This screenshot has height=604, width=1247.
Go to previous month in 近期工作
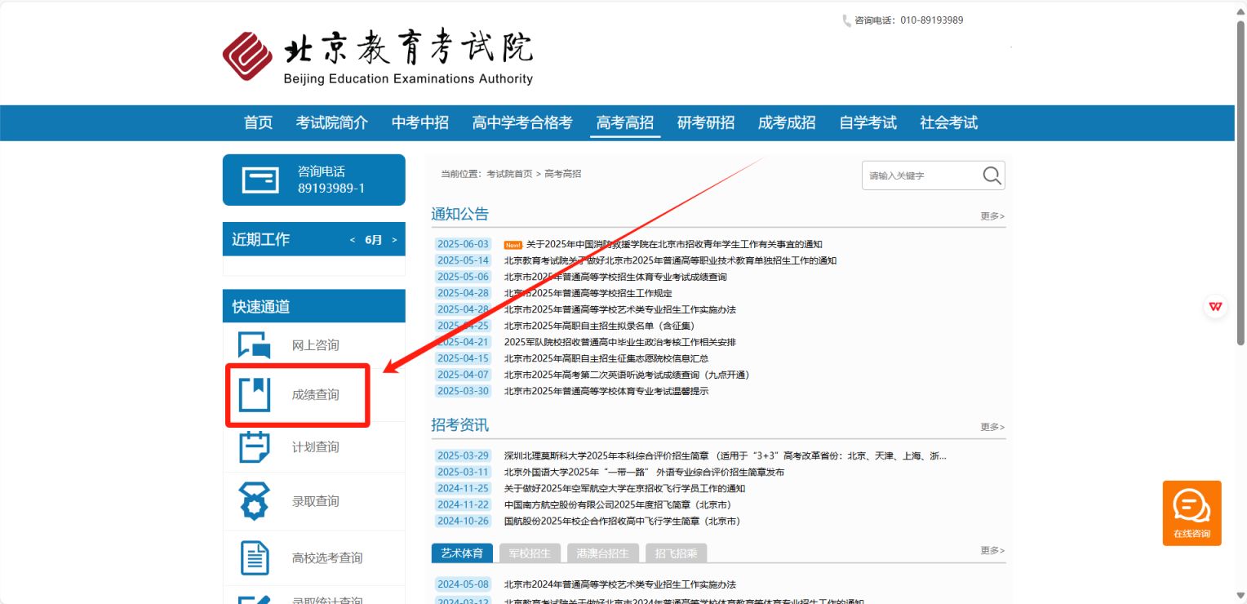353,240
